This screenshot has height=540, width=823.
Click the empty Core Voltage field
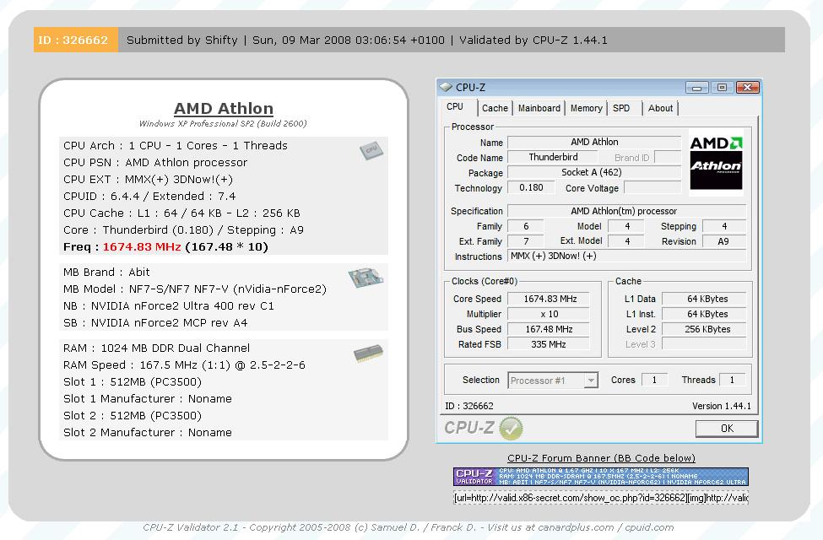pyautogui.click(x=652, y=188)
